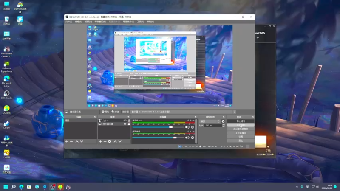Open Help menu in OBS
Image resolution: width=340 pixels, height=191 pixels.
coord(150,22)
